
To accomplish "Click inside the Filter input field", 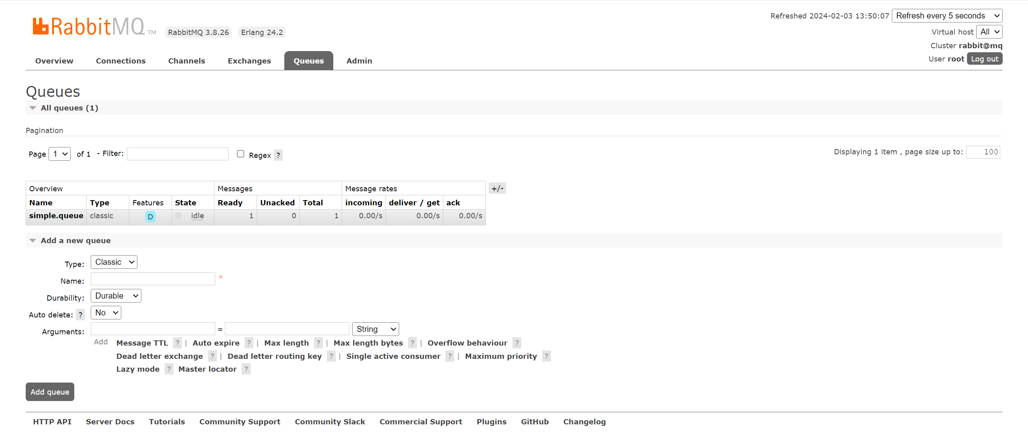I will pos(177,154).
